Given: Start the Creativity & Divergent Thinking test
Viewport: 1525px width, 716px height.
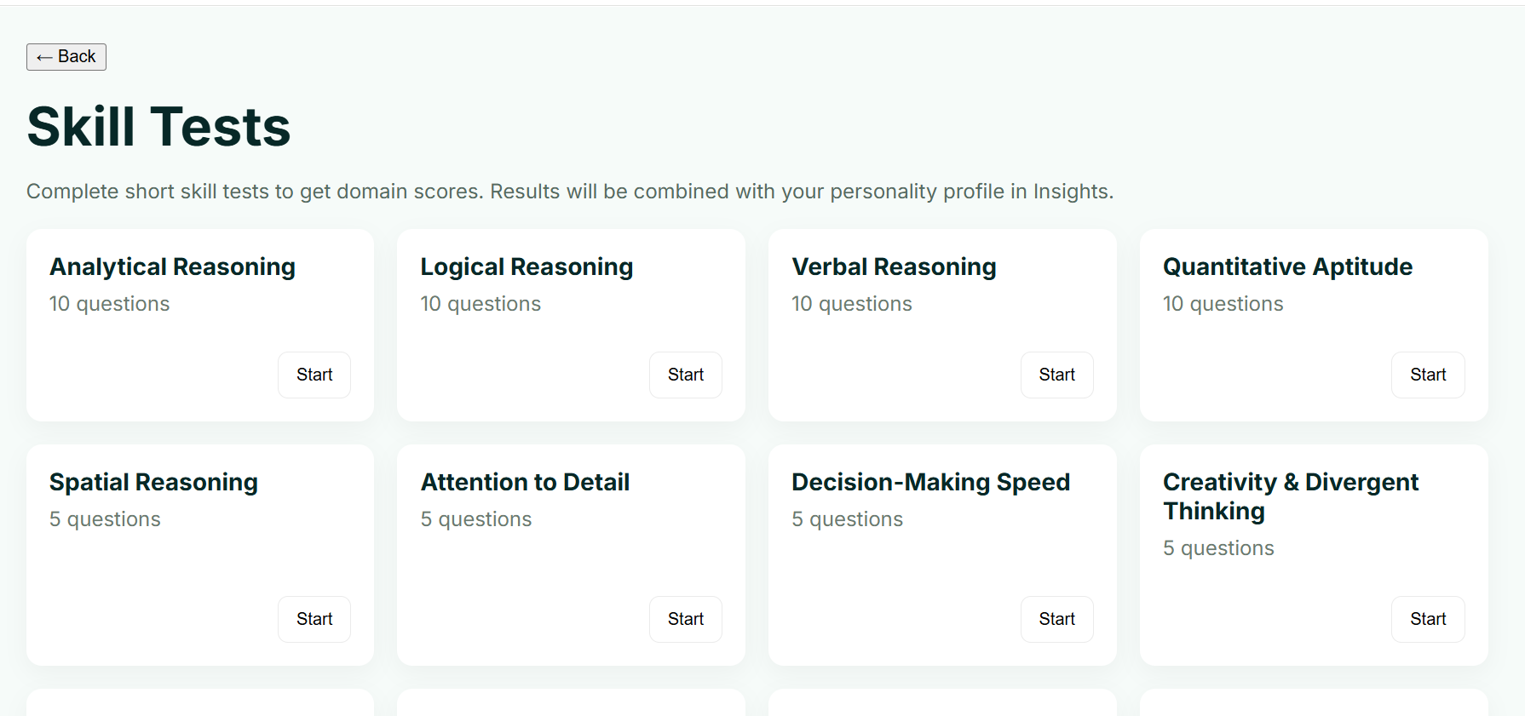Looking at the screenshot, I should click(x=1427, y=619).
